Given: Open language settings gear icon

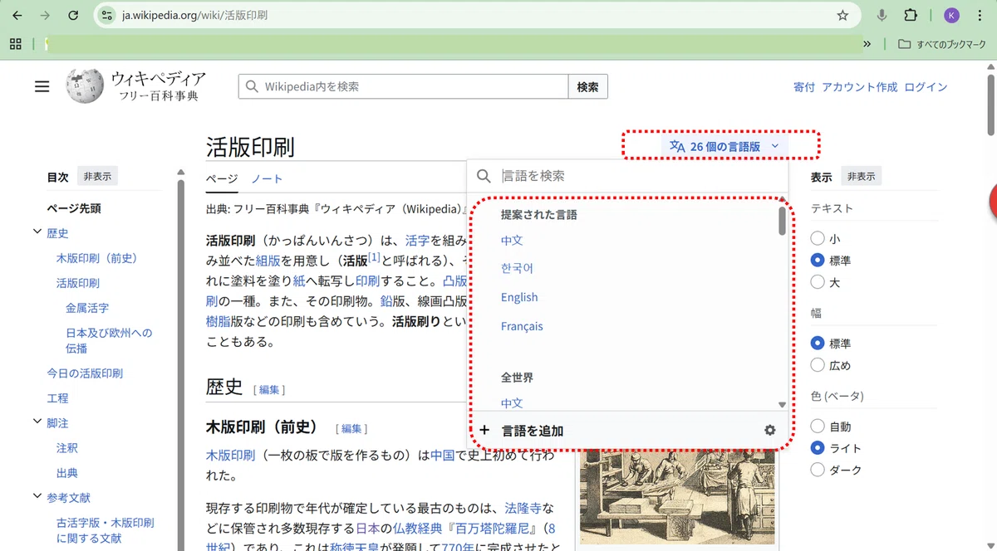Looking at the screenshot, I should pos(769,430).
